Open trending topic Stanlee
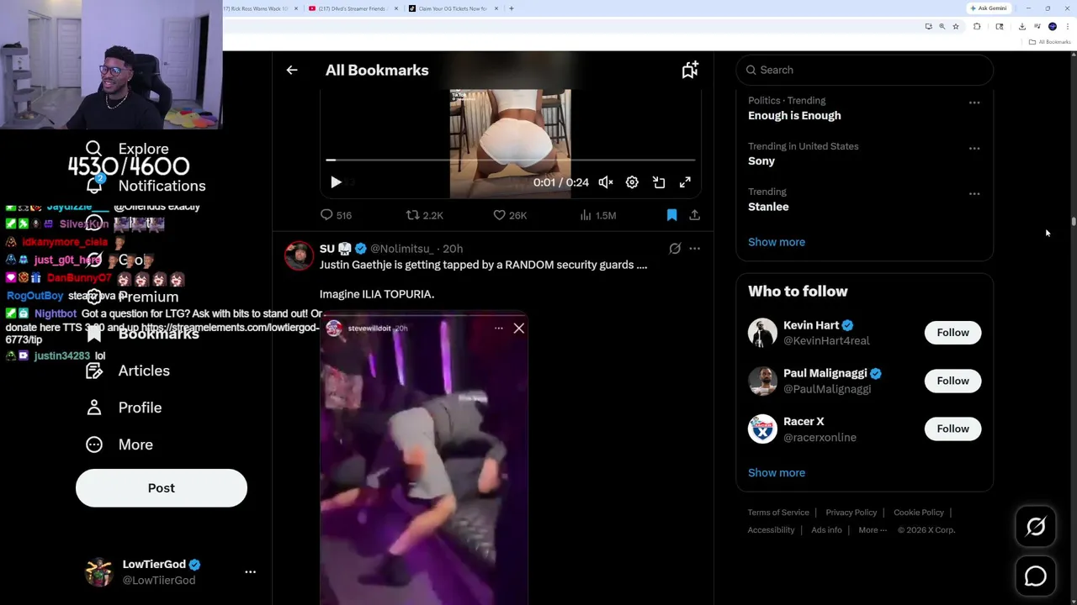 pos(768,207)
